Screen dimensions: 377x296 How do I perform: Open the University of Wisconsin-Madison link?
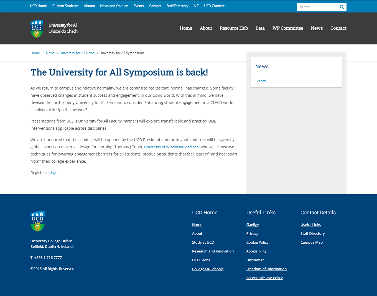click(171, 147)
